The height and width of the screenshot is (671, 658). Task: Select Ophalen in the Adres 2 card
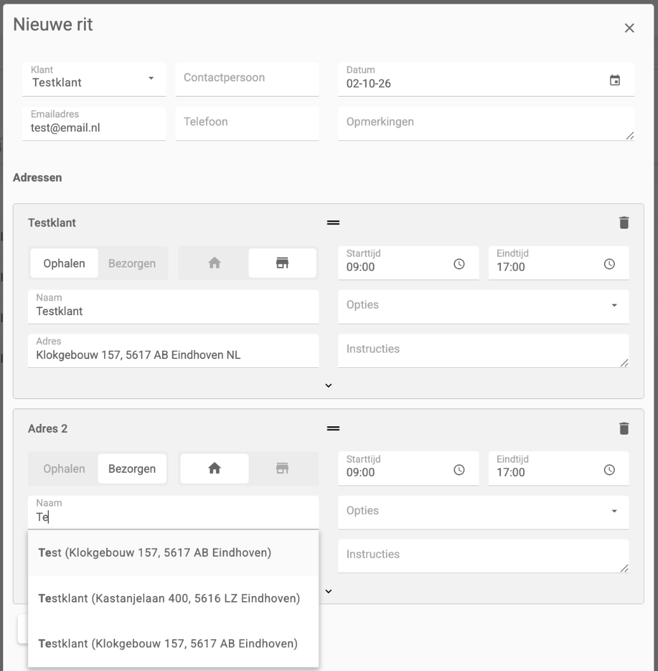pos(64,468)
